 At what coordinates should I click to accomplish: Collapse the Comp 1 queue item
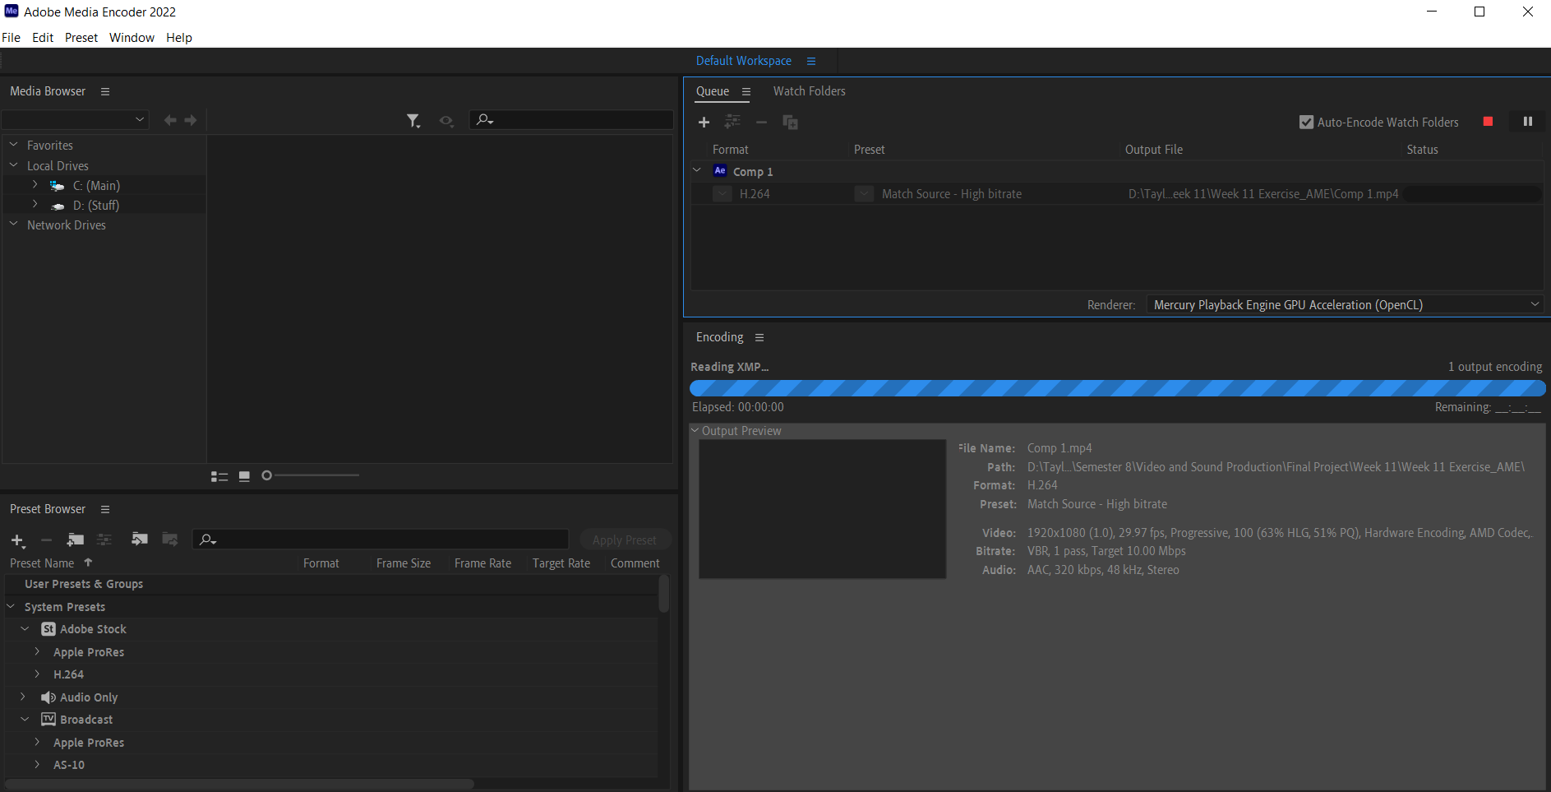click(x=697, y=171)
